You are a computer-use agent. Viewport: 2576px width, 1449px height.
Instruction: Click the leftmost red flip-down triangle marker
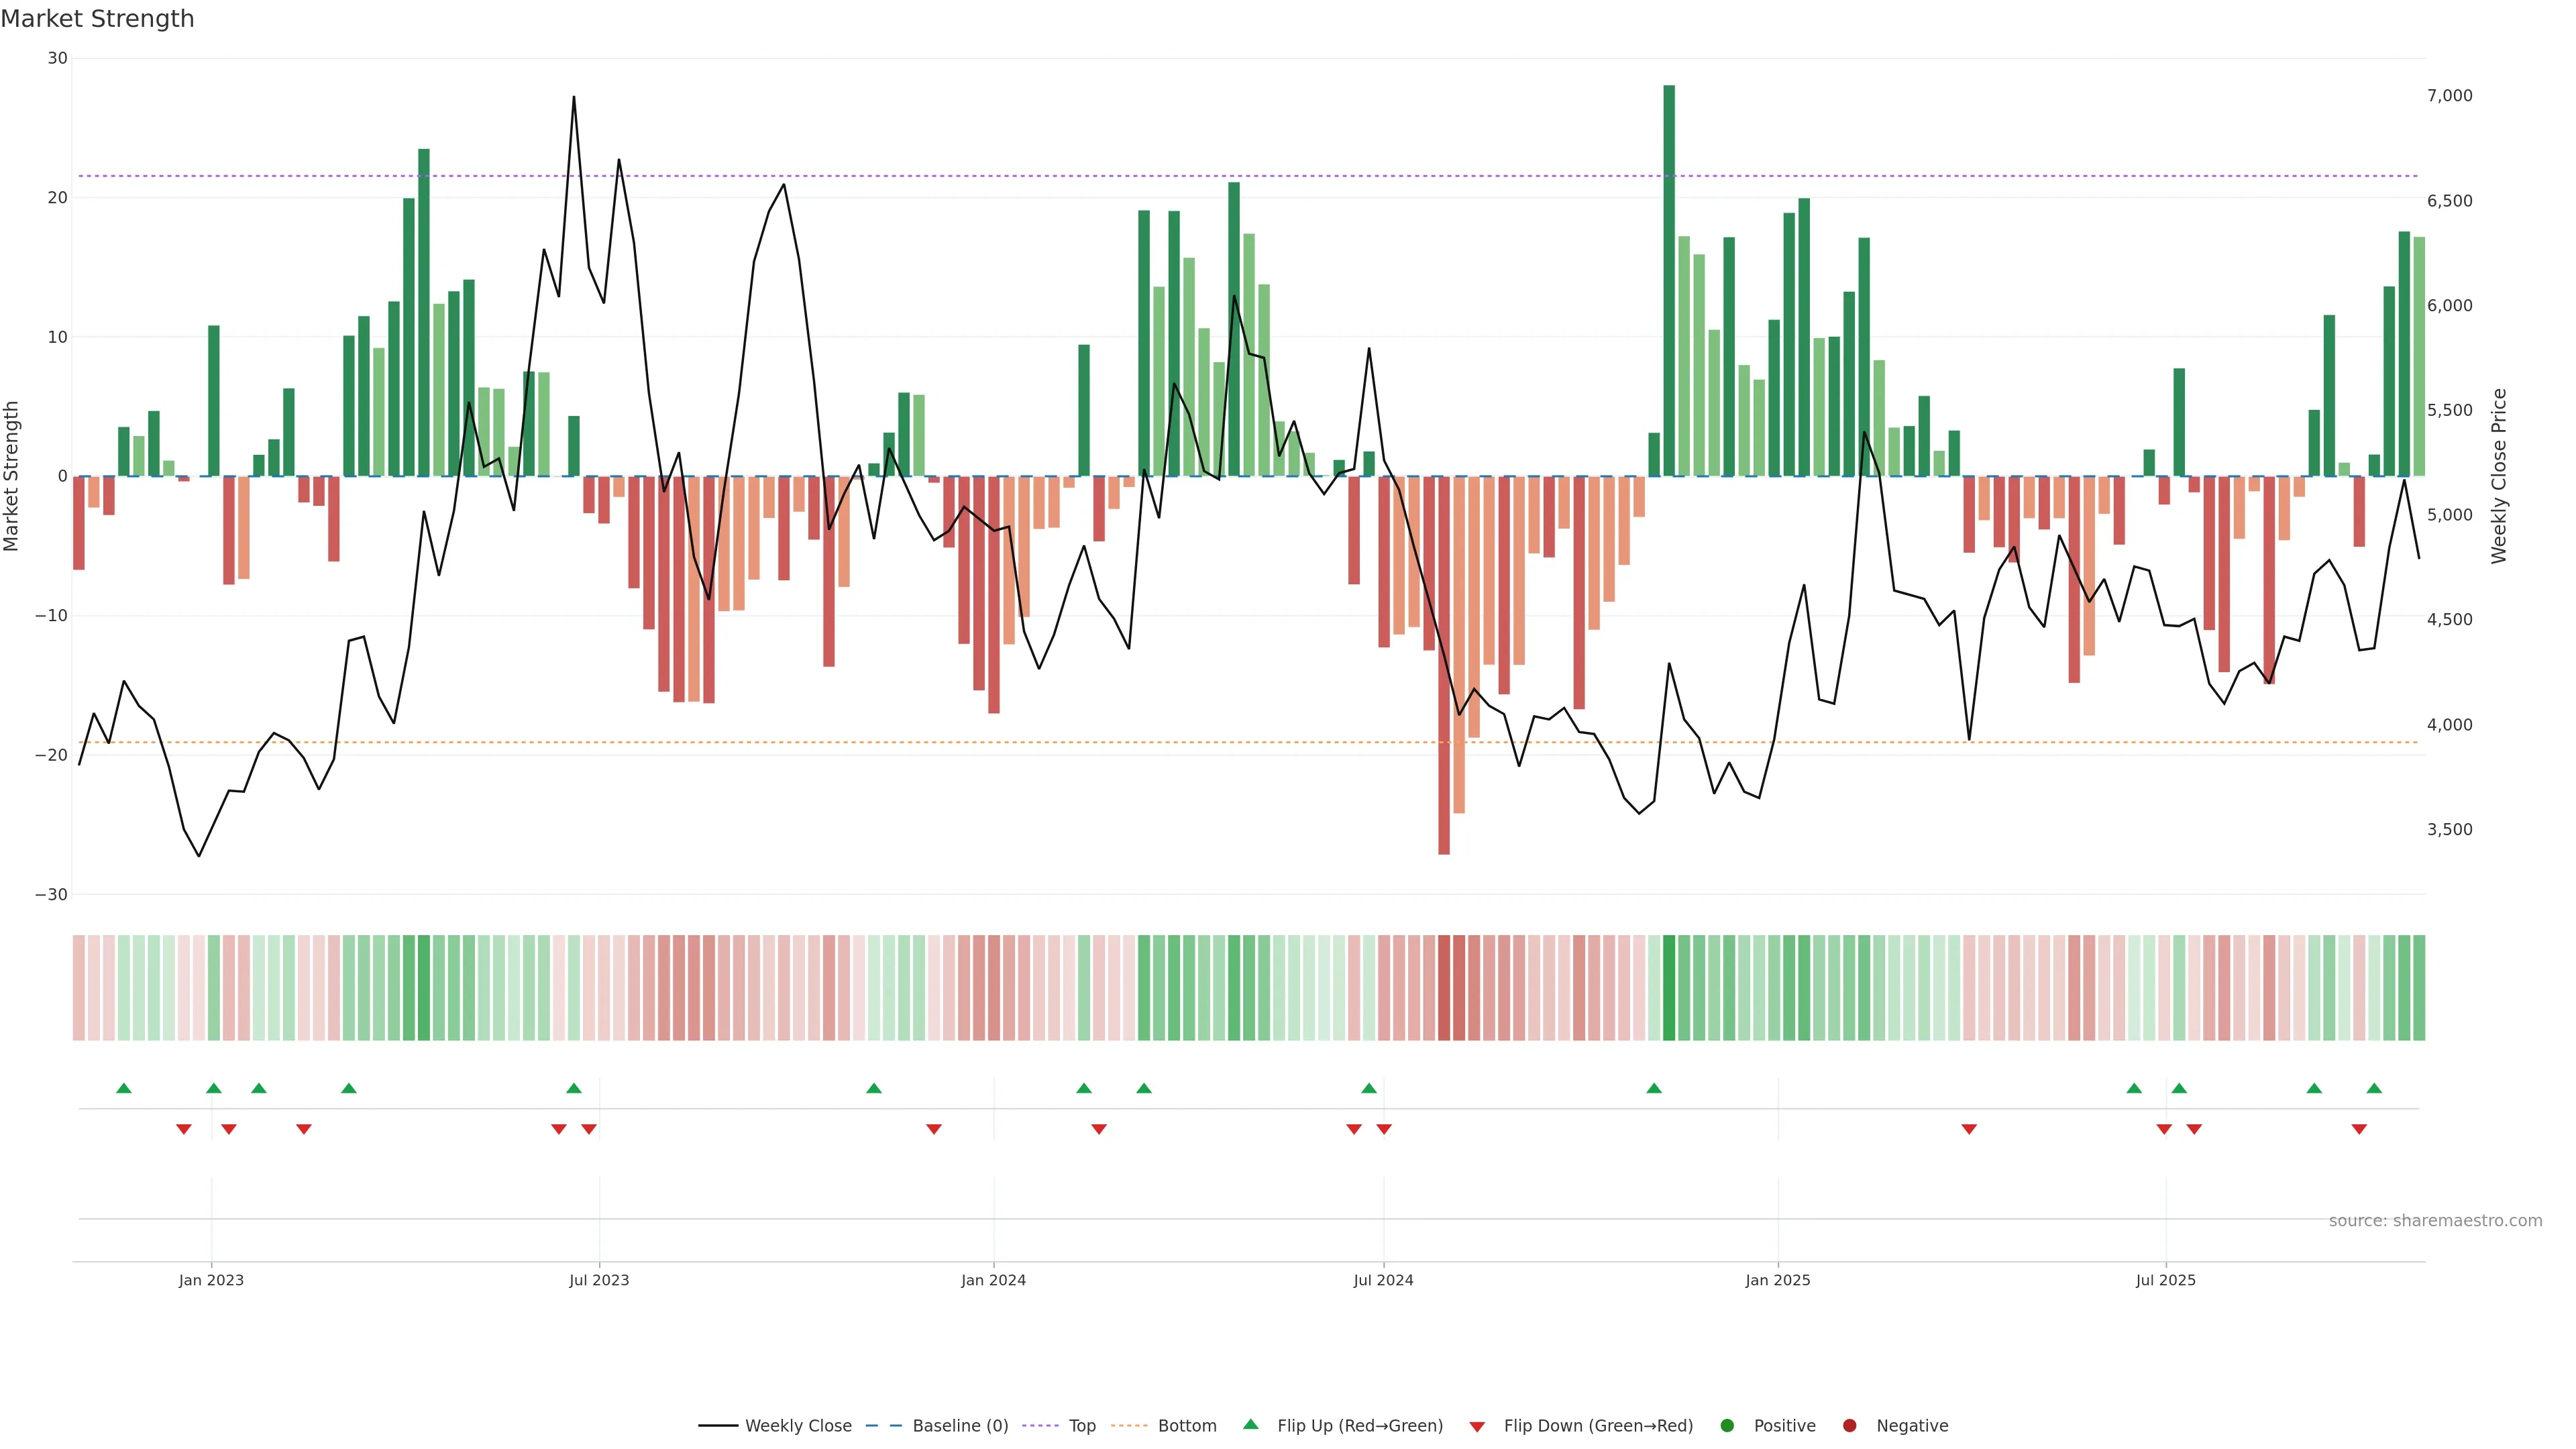coord(184,1129)
